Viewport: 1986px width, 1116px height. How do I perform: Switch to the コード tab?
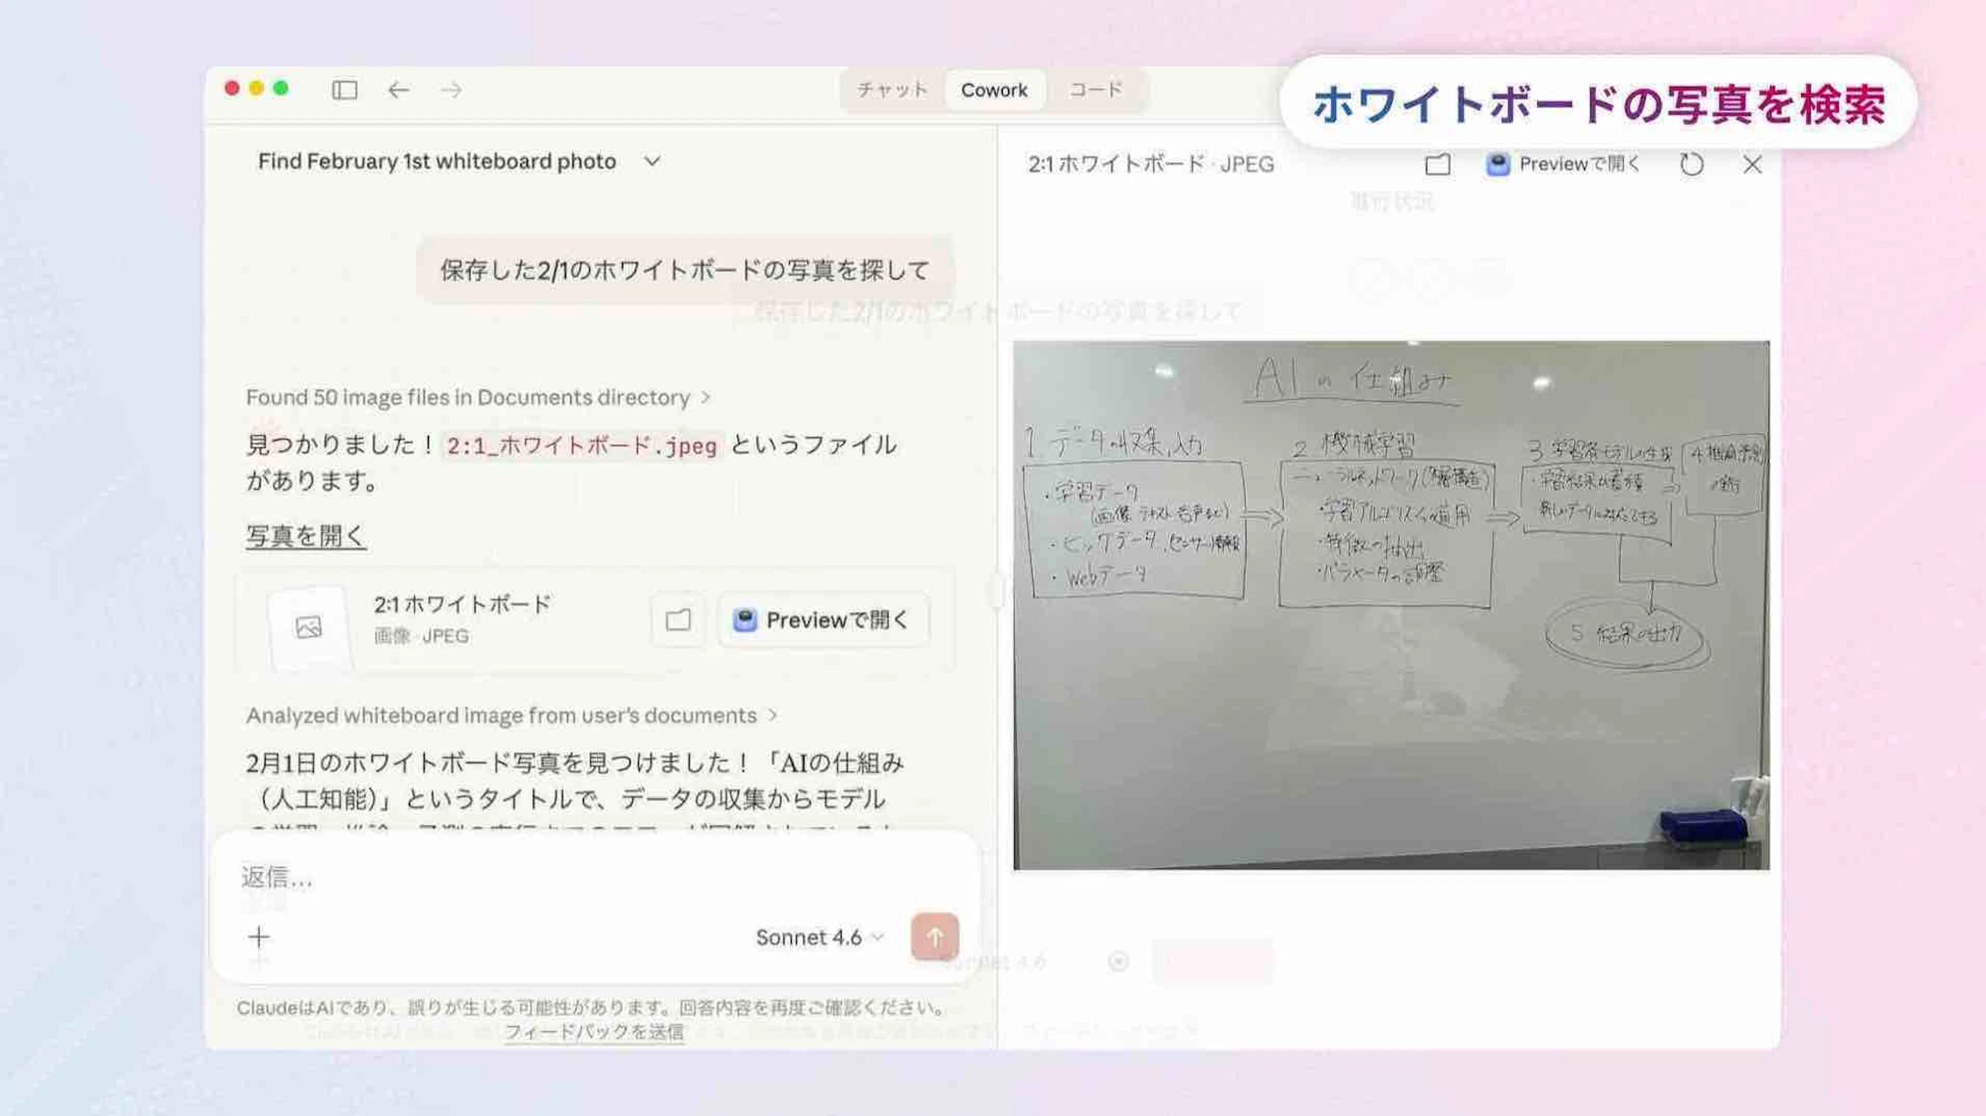[x=1095, y=90]
